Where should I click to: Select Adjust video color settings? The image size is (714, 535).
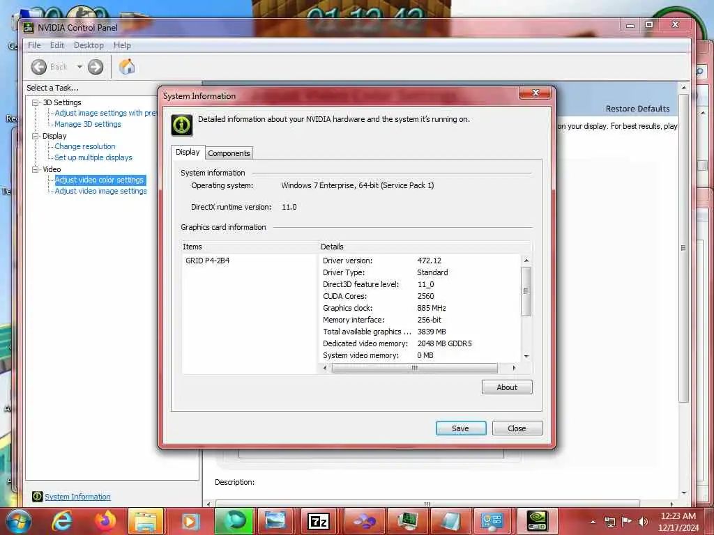(99, 180)
